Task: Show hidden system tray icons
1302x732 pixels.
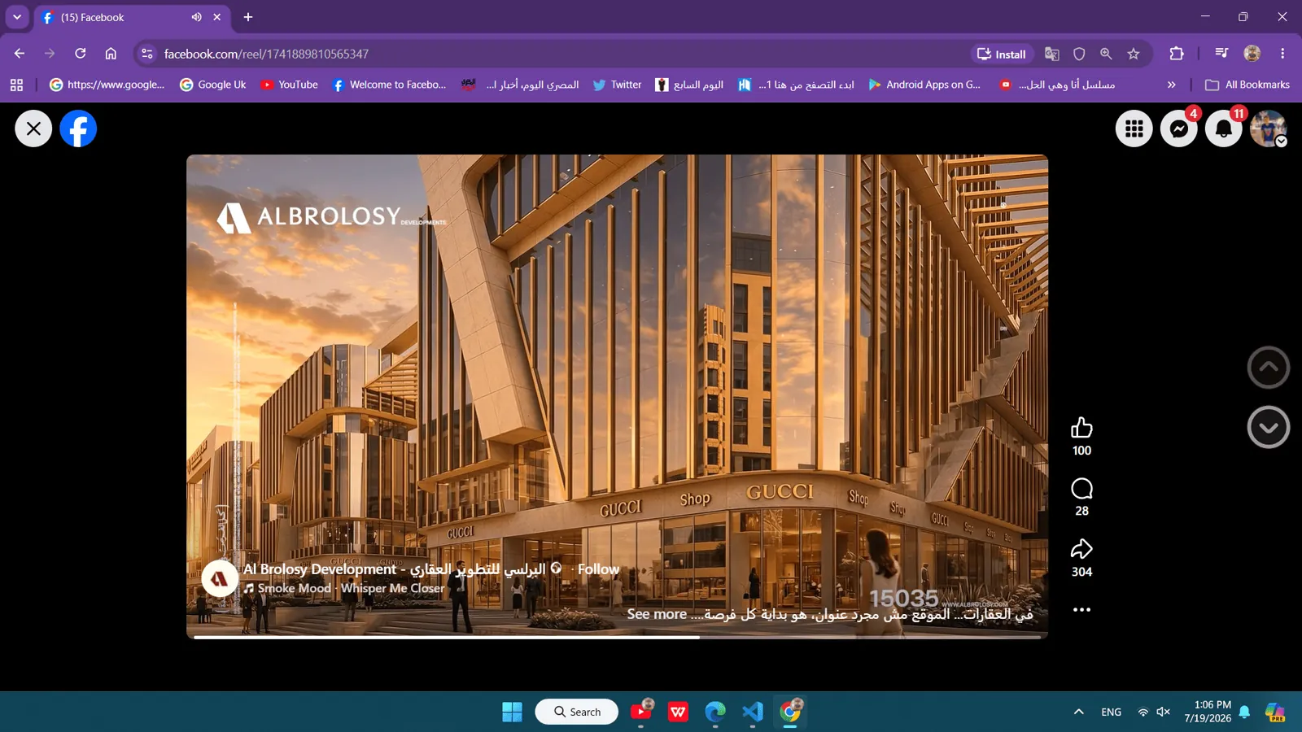Action: pos(1079,712)
